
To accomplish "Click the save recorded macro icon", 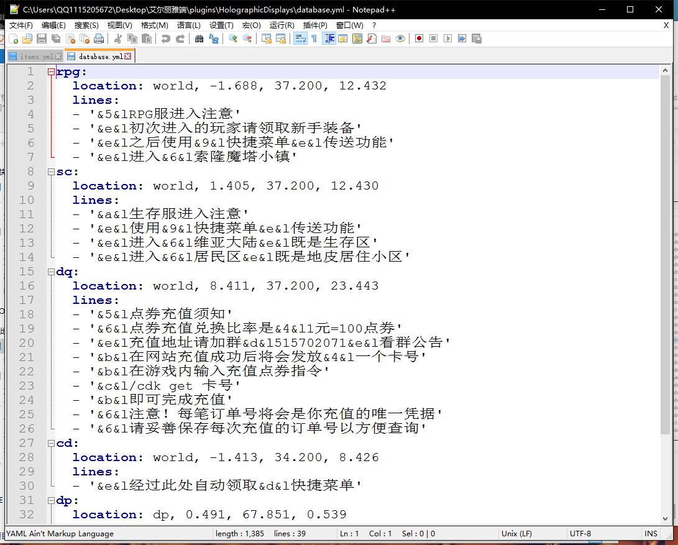I will coord(477,39).
